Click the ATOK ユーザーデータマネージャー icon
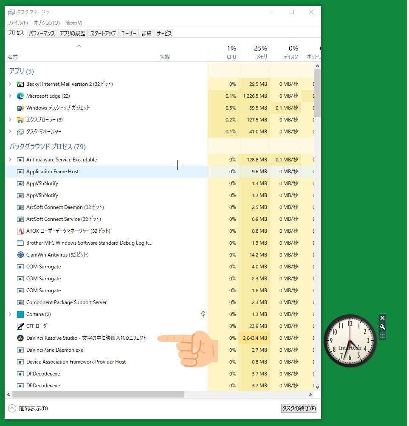 [x=20, y=231]
